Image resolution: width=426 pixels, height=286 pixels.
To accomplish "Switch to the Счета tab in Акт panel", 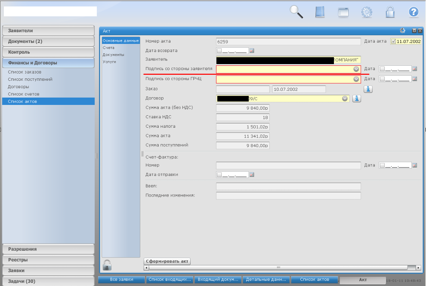I will pyautogui.click(x=108, y=48).
